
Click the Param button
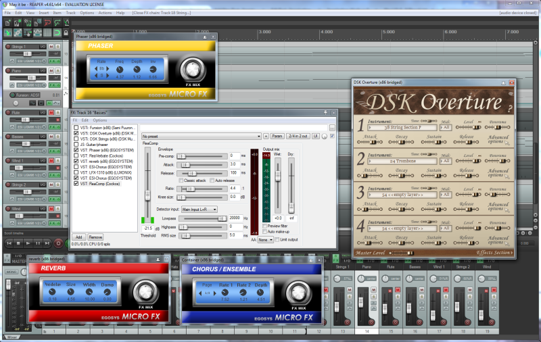coord(277,136)
